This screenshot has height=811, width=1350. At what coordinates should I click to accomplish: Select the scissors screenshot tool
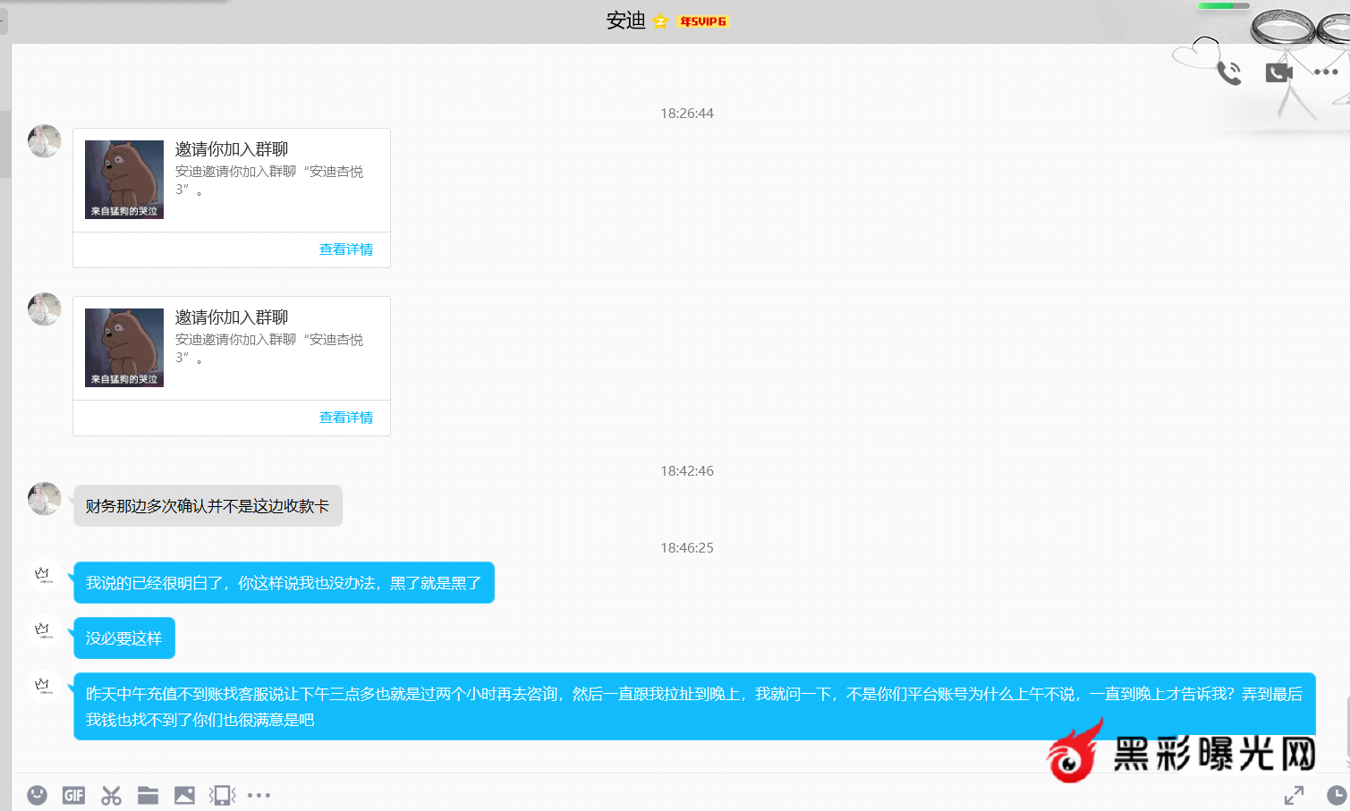pos(111,795)
